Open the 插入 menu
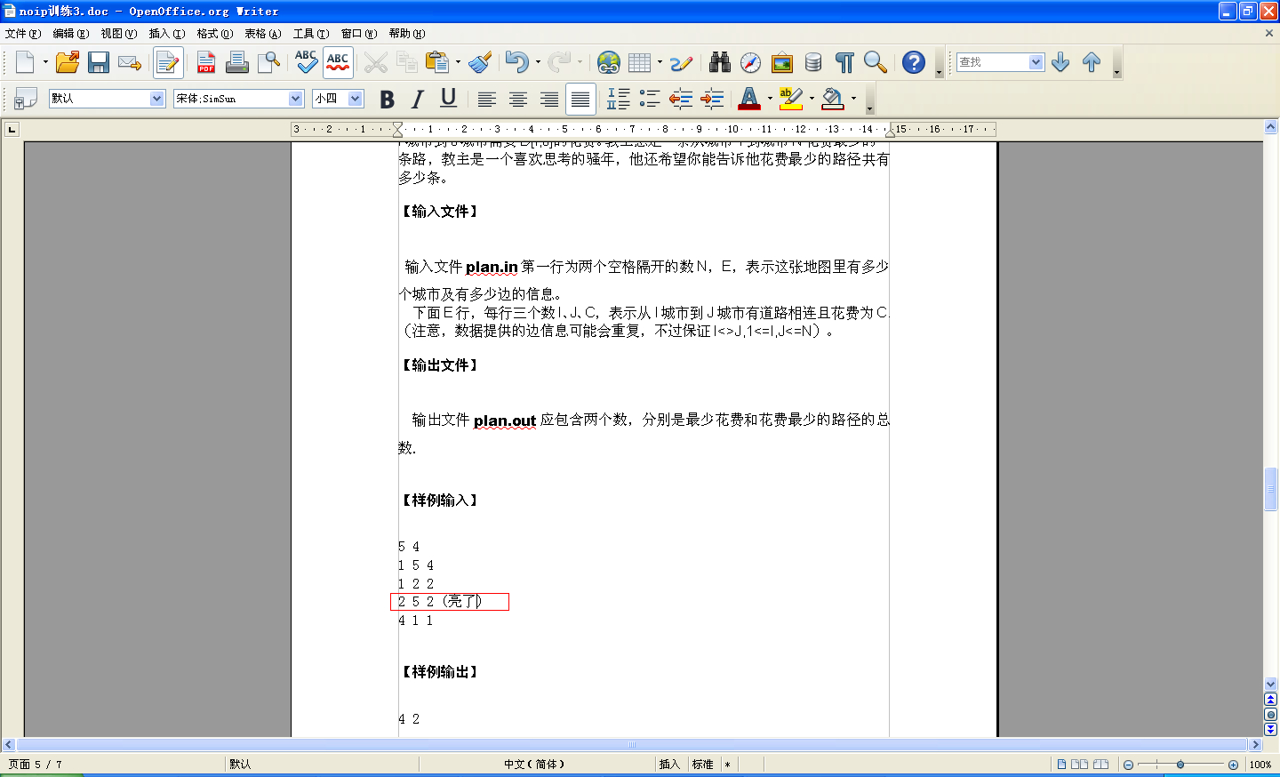1280x777 pixels. point(166,34)
